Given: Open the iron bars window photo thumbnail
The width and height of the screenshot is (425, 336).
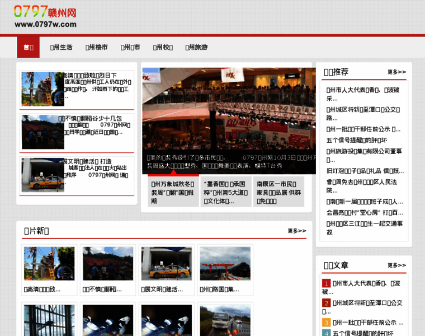Looking at the screenshot, I should [x=49, y=320].
